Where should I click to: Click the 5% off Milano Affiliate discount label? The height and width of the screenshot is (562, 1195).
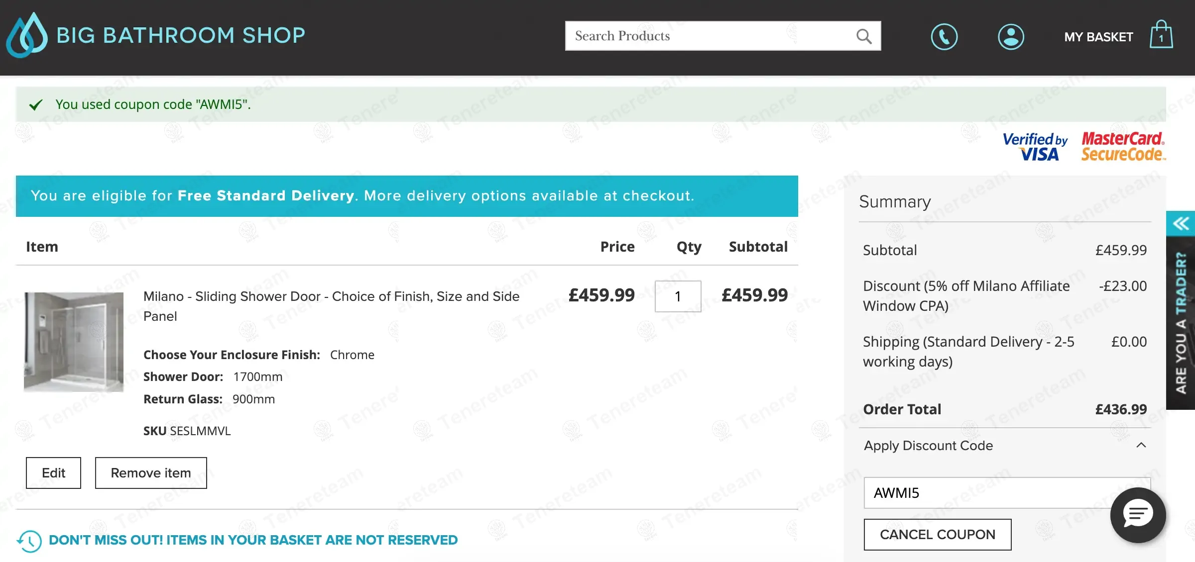(966, 296)
